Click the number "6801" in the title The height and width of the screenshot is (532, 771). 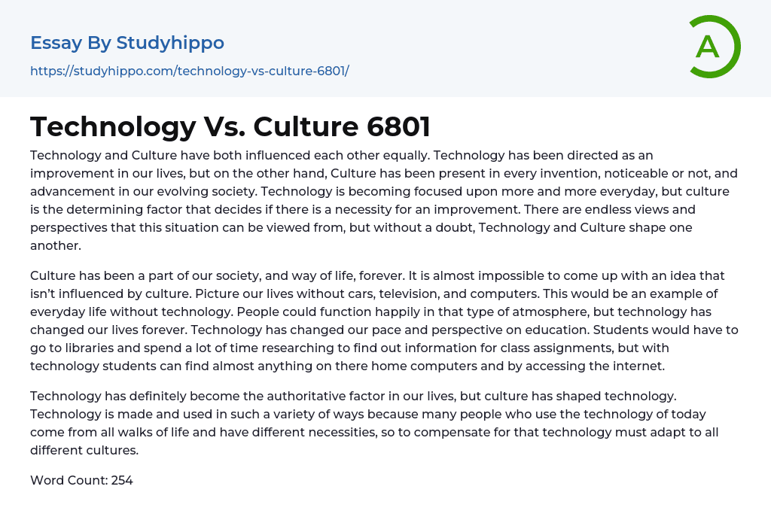tap(398, 126)
